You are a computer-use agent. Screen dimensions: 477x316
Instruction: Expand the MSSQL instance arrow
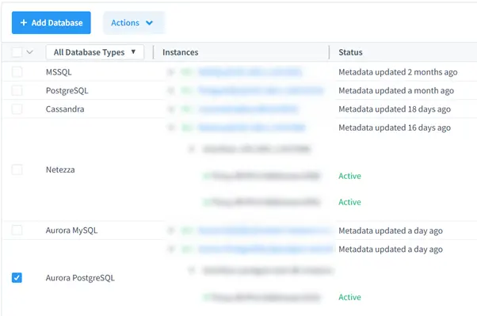pos(171,72)
